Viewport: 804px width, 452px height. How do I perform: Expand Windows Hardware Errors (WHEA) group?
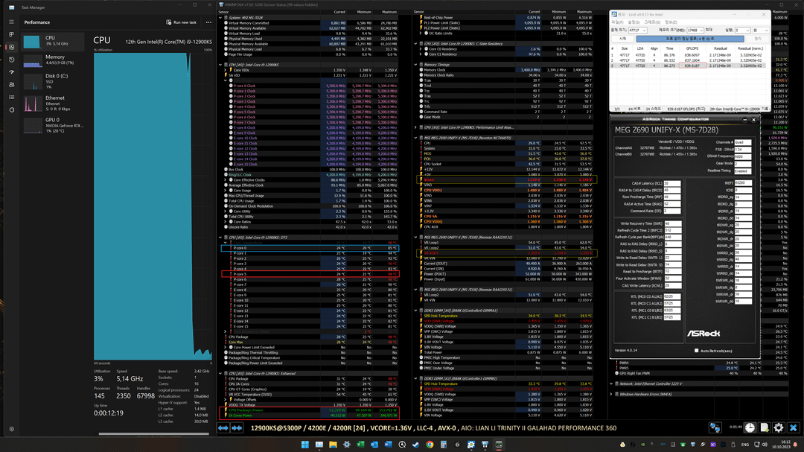611,394
